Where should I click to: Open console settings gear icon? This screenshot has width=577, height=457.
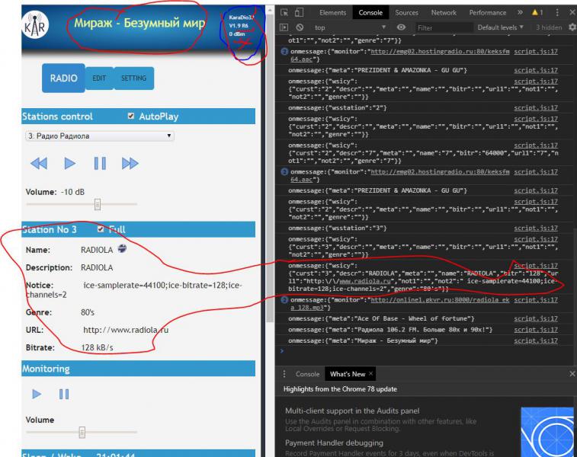tap(572, 27)
